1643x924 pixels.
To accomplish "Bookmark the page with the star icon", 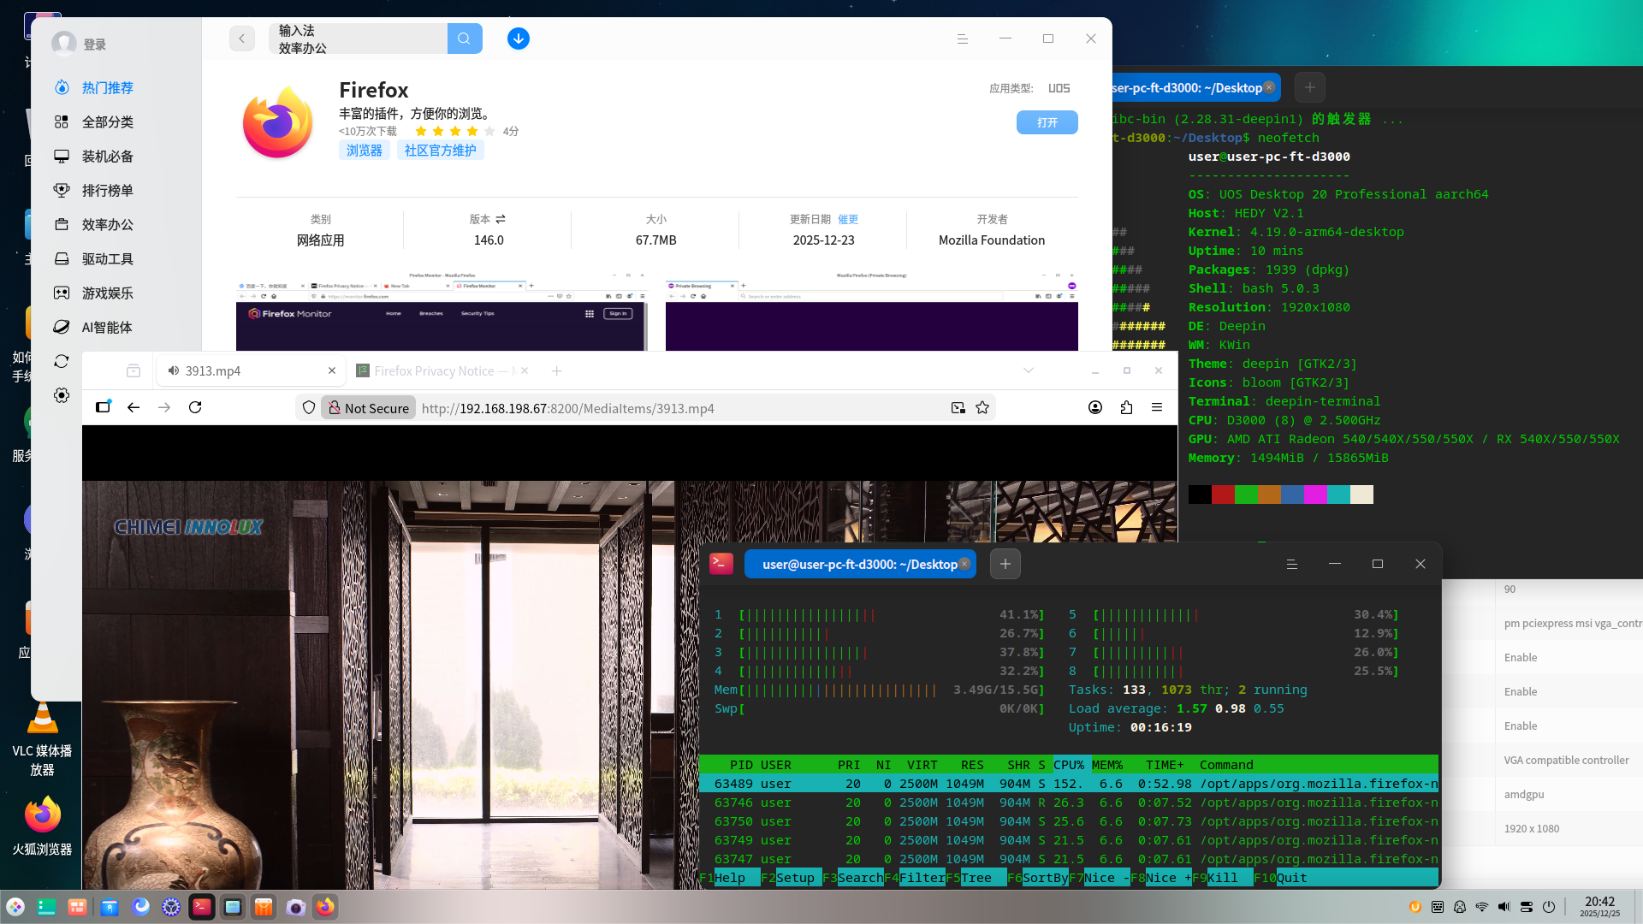I will click(x=982, y=408).
